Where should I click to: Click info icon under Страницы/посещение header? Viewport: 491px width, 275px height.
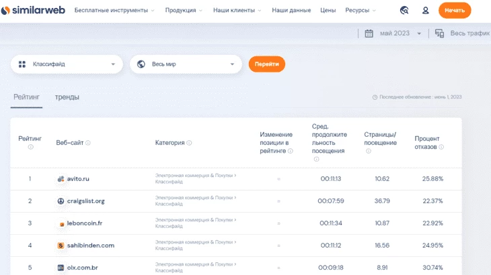pyautogui.click(x=369, y=151)
